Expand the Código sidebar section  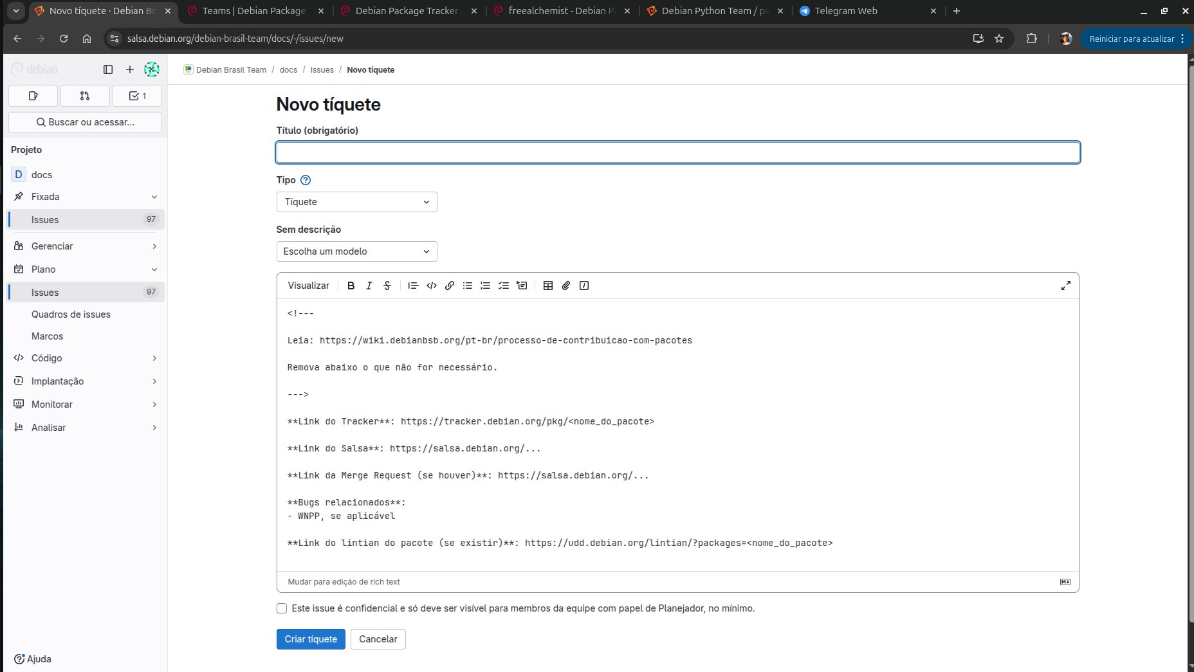[86, 358]
